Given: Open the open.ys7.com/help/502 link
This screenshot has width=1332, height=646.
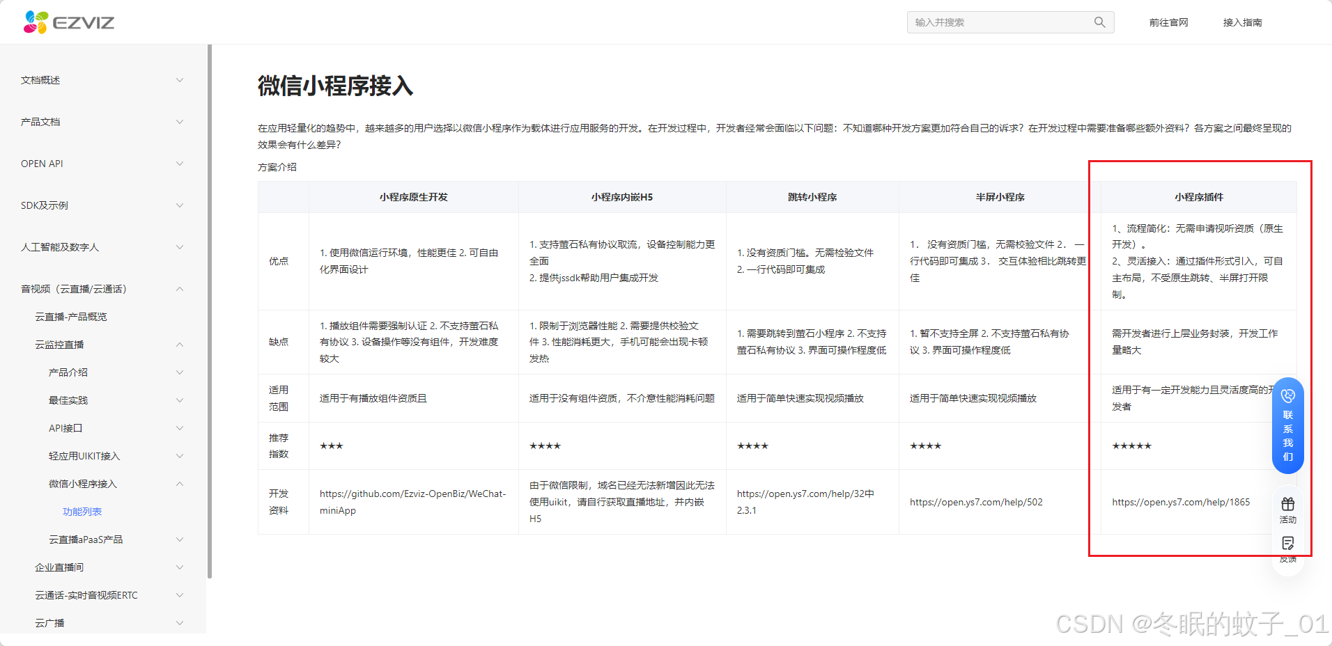Looking at the screenshot, I should tap(976, 502).
